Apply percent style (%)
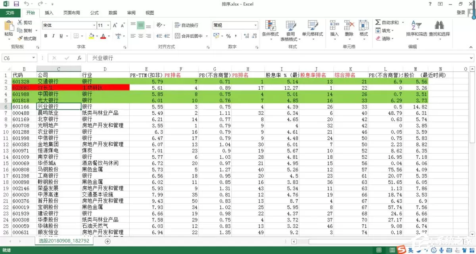This screenshot has height=254, width=476. [x=228, y=36]
